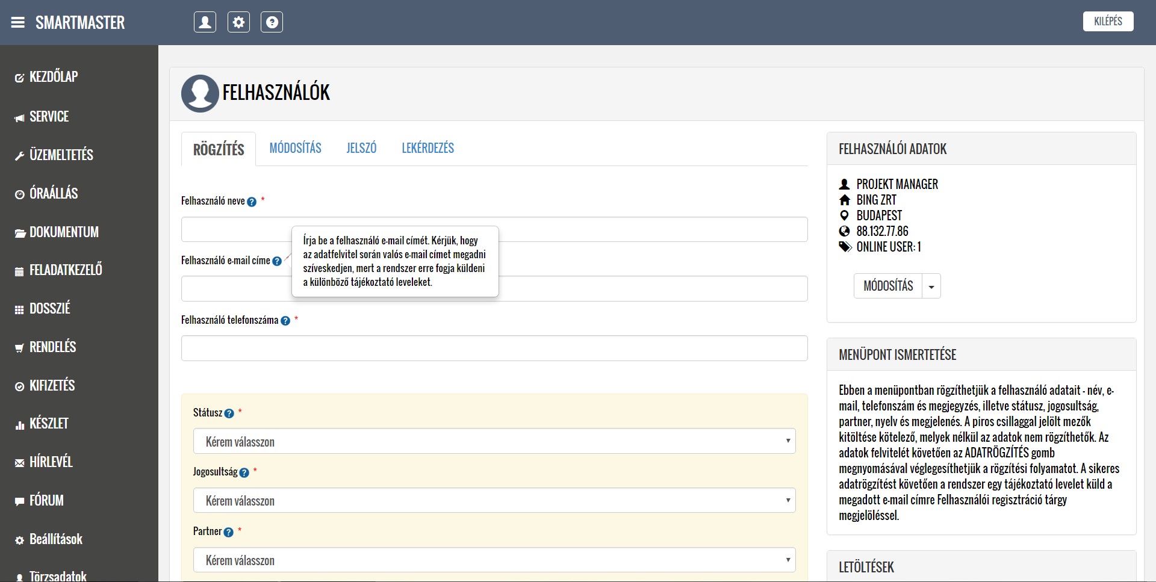The image size is (1156, 582).
Task: Switch to the JELSZÓ tab
Action: click(361, 148)
